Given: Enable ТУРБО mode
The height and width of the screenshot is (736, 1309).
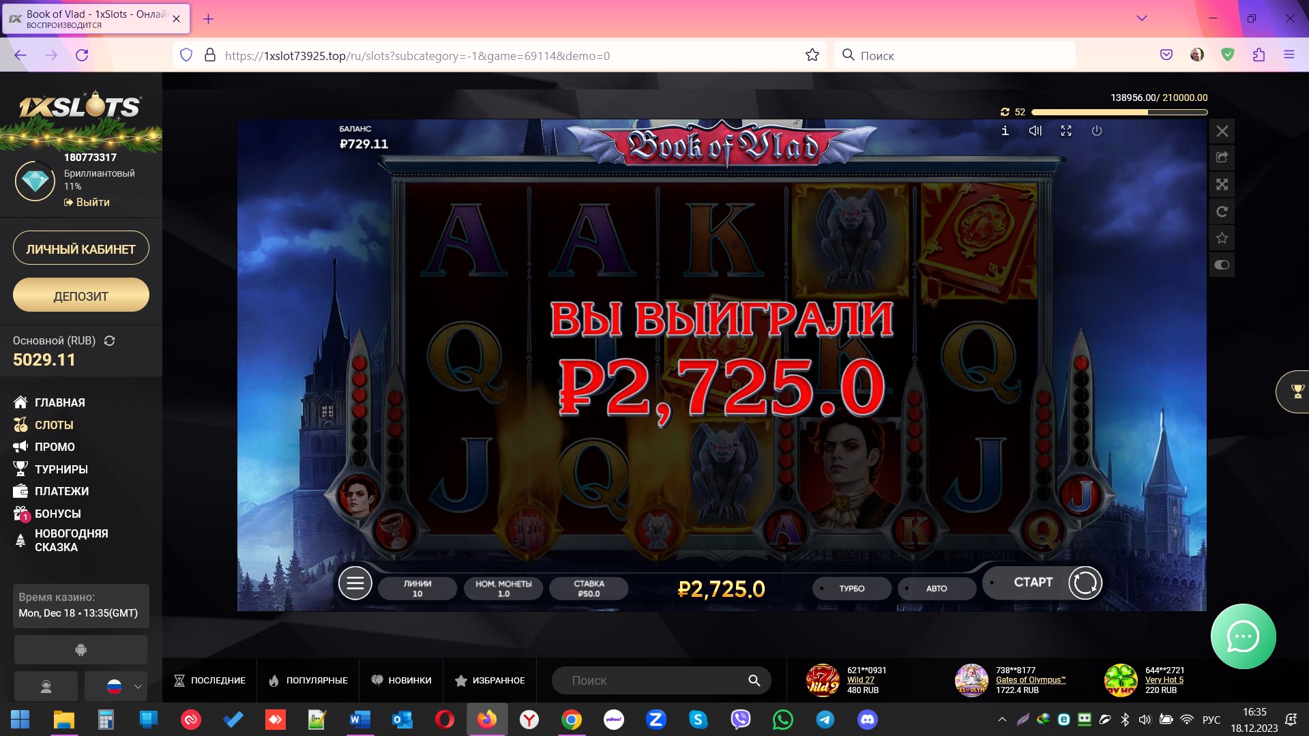Looking at the screenshot, I should tap(852, 588).
